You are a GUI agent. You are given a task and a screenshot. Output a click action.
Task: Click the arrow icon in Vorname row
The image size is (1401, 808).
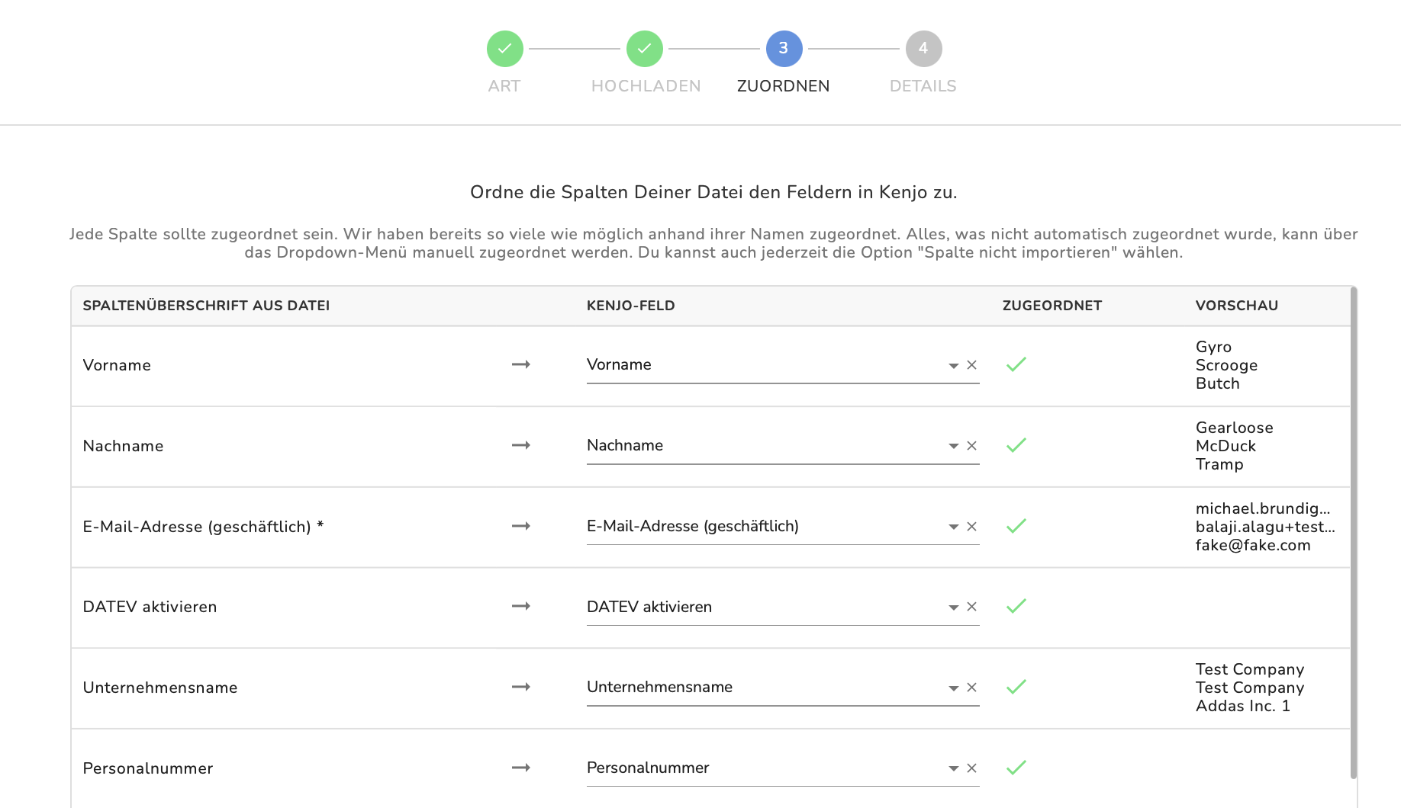coord(521,364)
